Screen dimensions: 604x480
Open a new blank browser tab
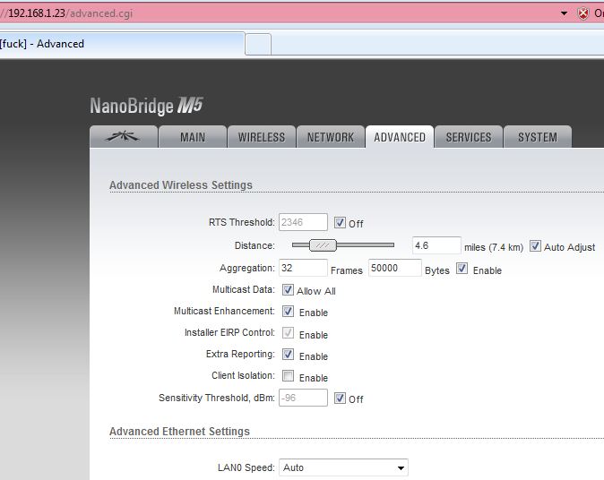(x=258, y=45)
